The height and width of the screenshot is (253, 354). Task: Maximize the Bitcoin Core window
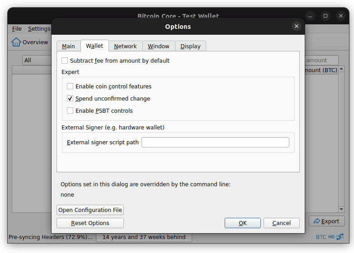tap(326, 16)
